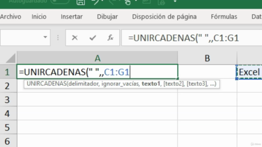Image resolution: width=262 pixels, height=147 pixels.
Task: Click empty cell B1
Action: [208, 72]
